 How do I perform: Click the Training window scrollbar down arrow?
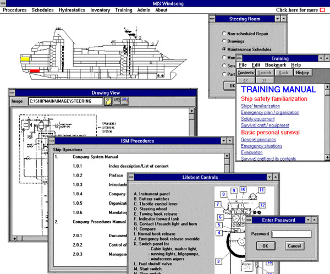click(x=327, y=157)
